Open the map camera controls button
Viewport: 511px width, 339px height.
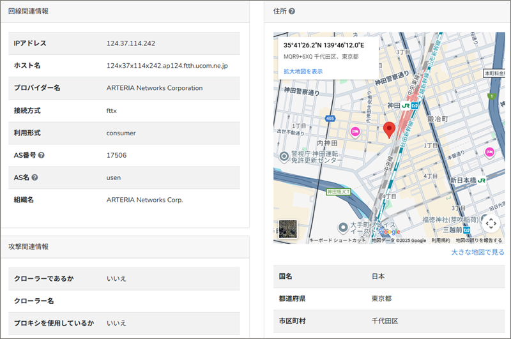[x=490, y=223]
